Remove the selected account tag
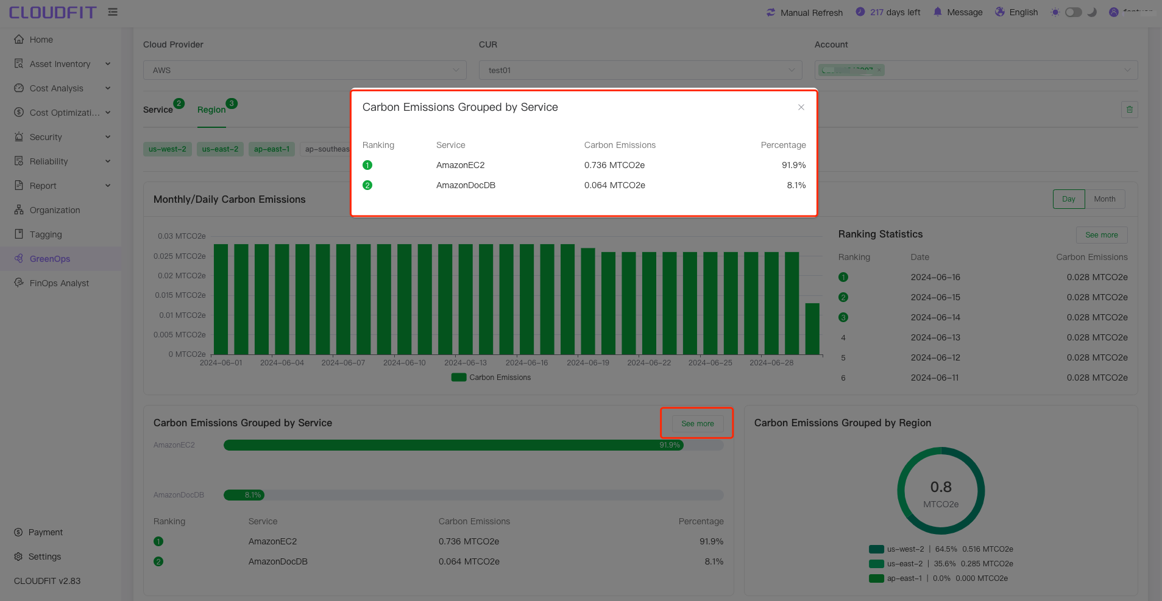Viewport: 1162px width, 601px height. pos(879,70)
